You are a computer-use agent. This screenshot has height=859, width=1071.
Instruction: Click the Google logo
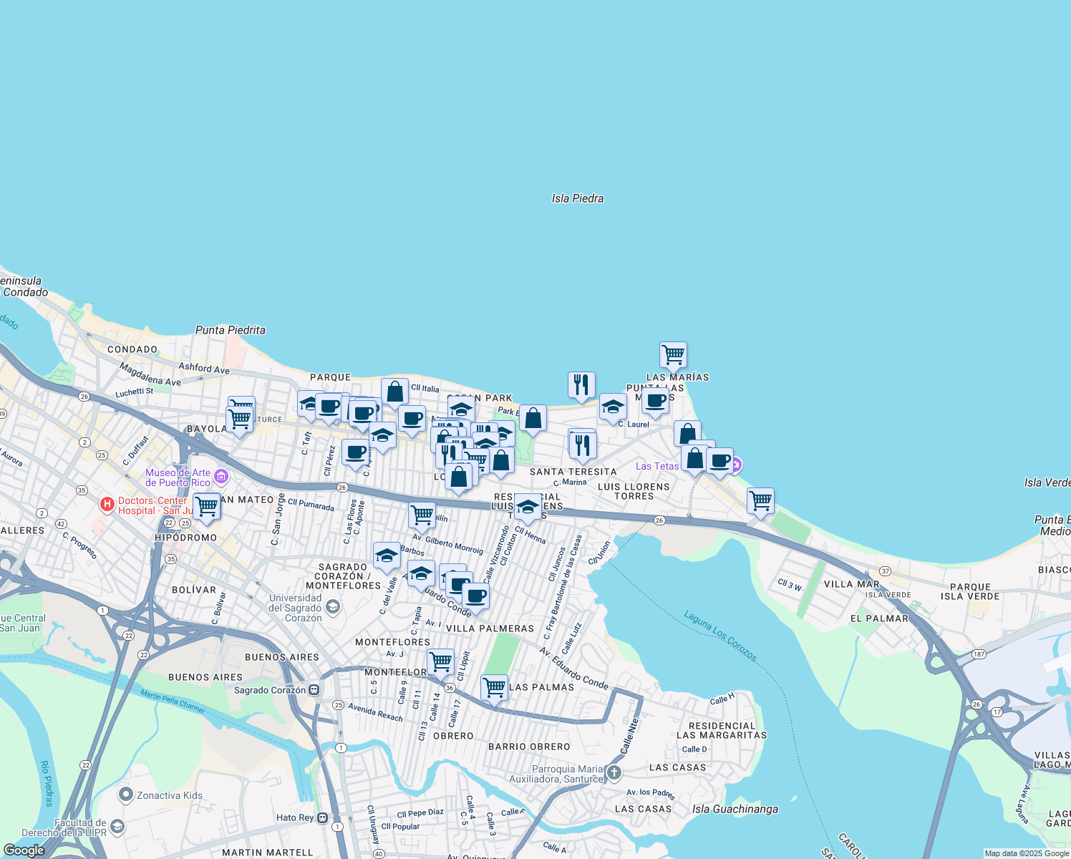[x=24, y=850]
